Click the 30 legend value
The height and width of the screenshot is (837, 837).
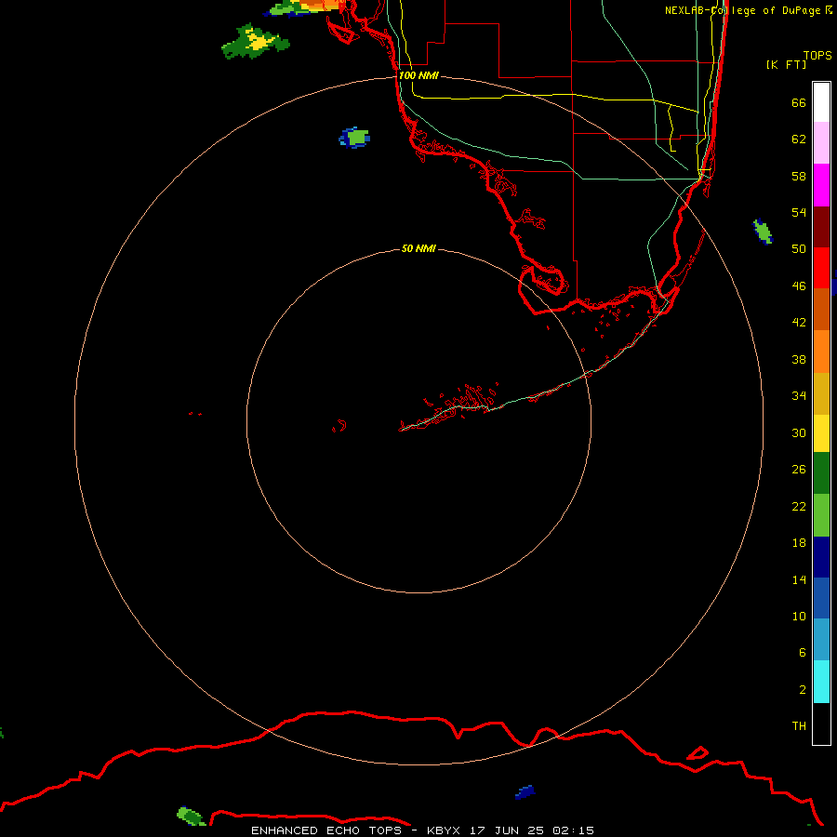(x=799, y=432)
